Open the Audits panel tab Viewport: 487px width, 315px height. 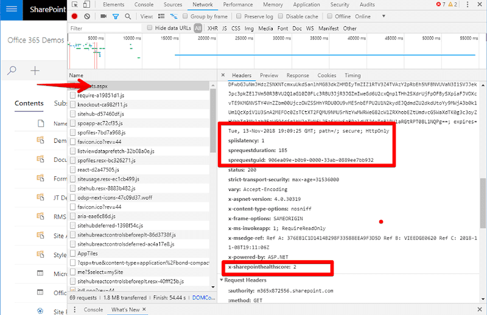tap(367, 4)
